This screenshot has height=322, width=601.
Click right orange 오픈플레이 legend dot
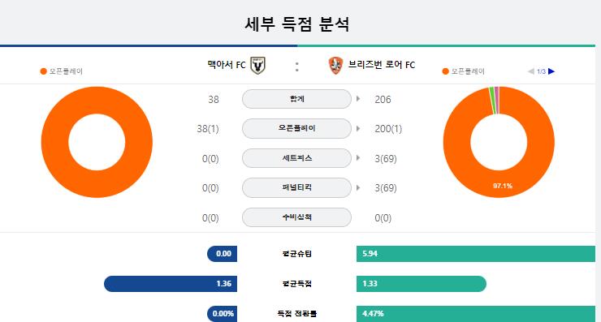445,71
